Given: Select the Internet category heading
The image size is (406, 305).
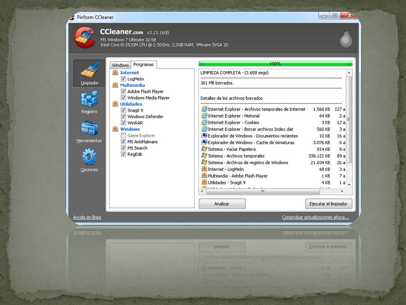Looking at the screenshot, I should coord(129,72).
